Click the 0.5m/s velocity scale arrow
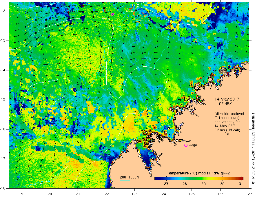The width and height of the screenshot is (255, 197). 224,134
